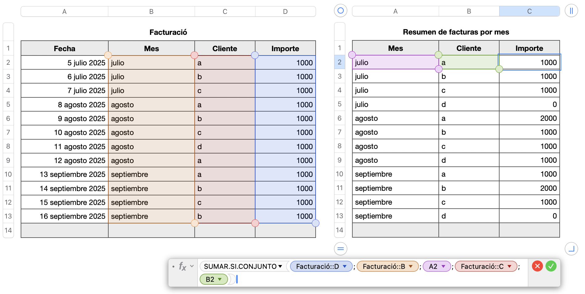The width and height of the screenshot is (585, 294).
Task: Select column C header of Resumen table
Action: tap(529, 11)
